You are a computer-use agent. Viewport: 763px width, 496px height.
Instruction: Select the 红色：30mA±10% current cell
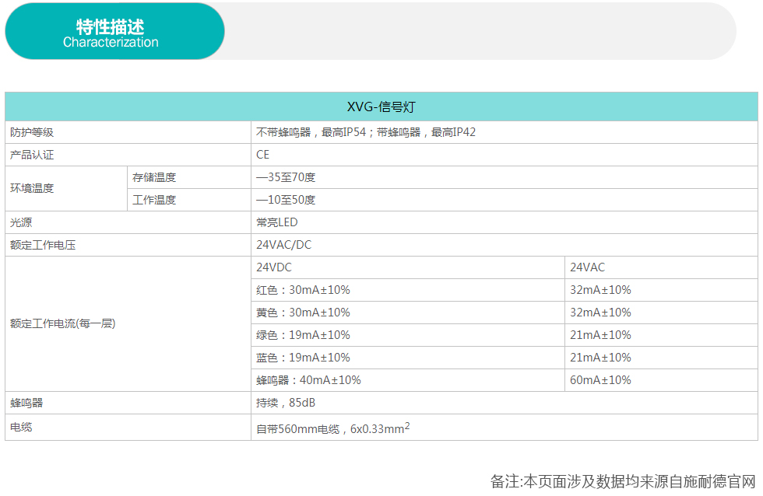303,290
